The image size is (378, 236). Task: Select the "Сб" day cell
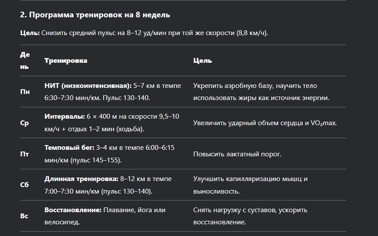(x=24, y=185)
